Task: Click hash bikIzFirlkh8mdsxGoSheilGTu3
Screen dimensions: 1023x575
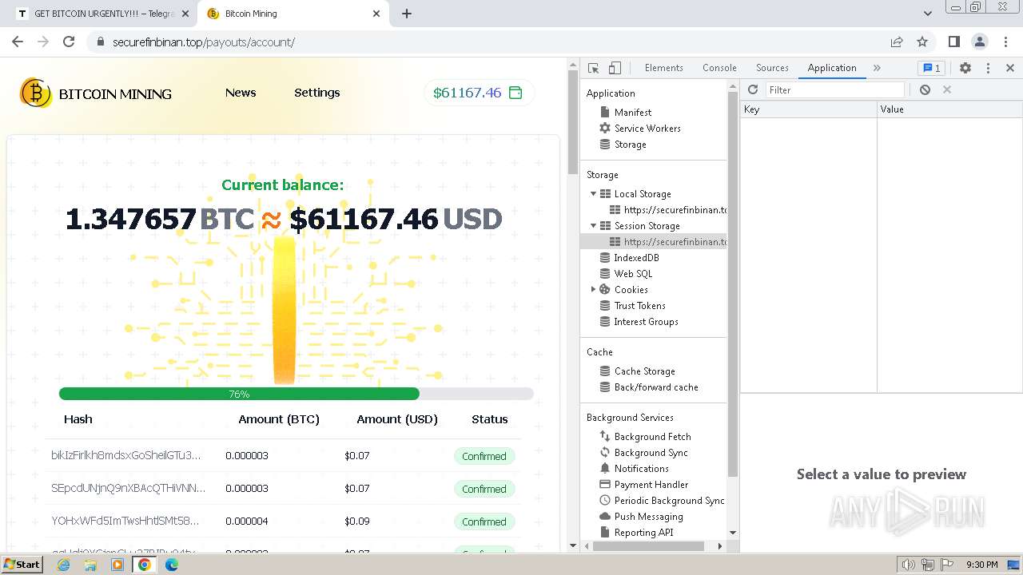Action: [x=126, y=455]
